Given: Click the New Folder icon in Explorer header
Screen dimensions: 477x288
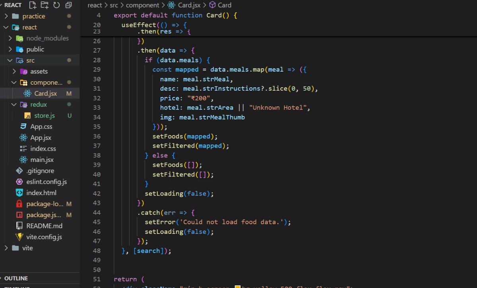Looking at the screenshot, I should coord(45,5).
